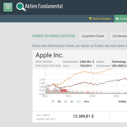This screenshot has height=127, width=127.
Task: Click the 2,0B volume axis label
Action: 42,80
